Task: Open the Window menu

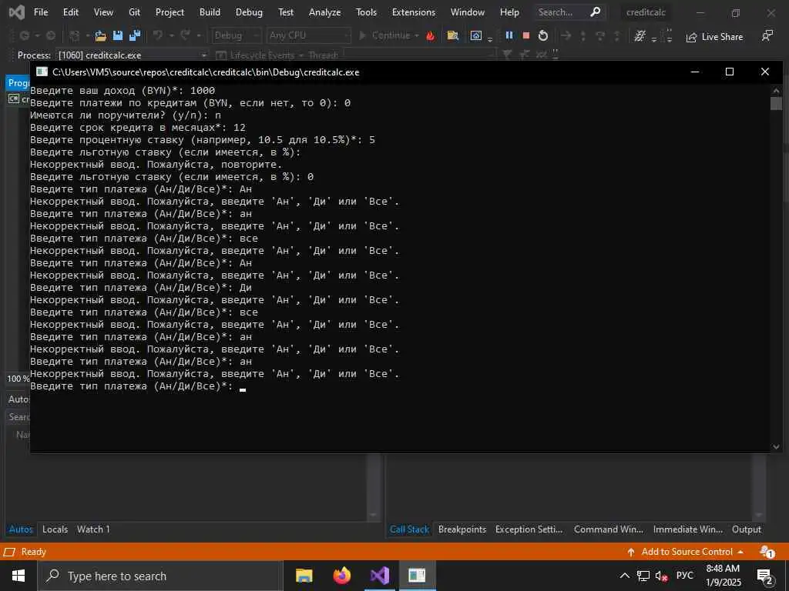Action: 468,12
